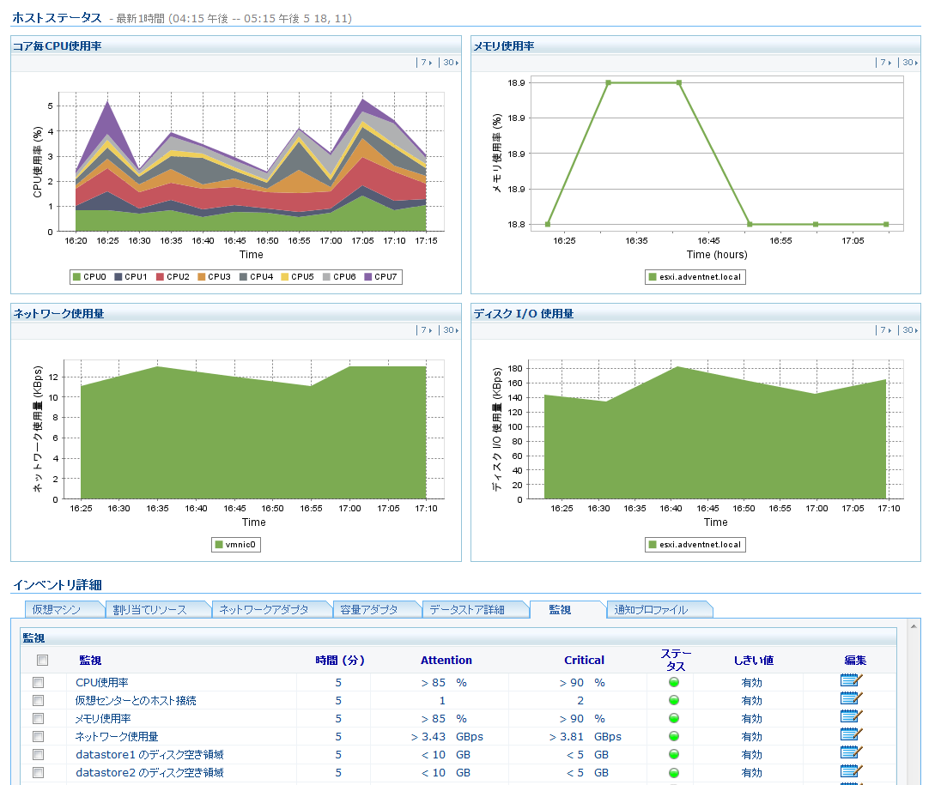Click edit icon for CPU使用率 row
Viewport: 941px width, 785px height.
click(x=851, y=682)
